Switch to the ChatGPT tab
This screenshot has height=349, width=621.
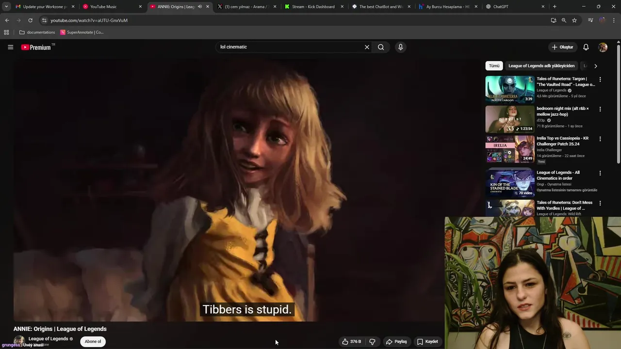click(x=514, y=7)
